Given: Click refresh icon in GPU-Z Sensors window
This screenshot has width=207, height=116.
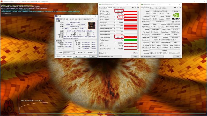Looking at the screenshot, I should click(x=135, y=7).
